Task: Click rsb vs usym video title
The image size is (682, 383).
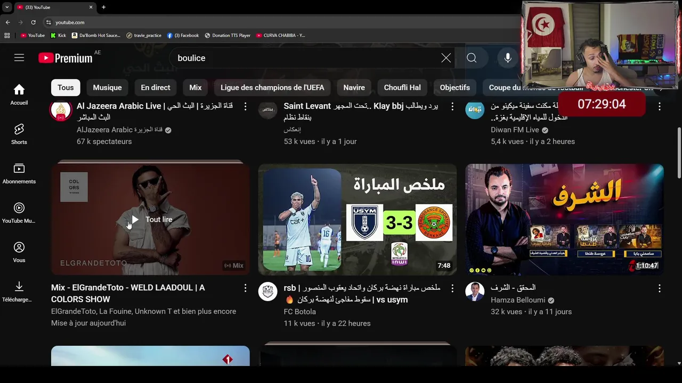Action: tap(362, 294)
